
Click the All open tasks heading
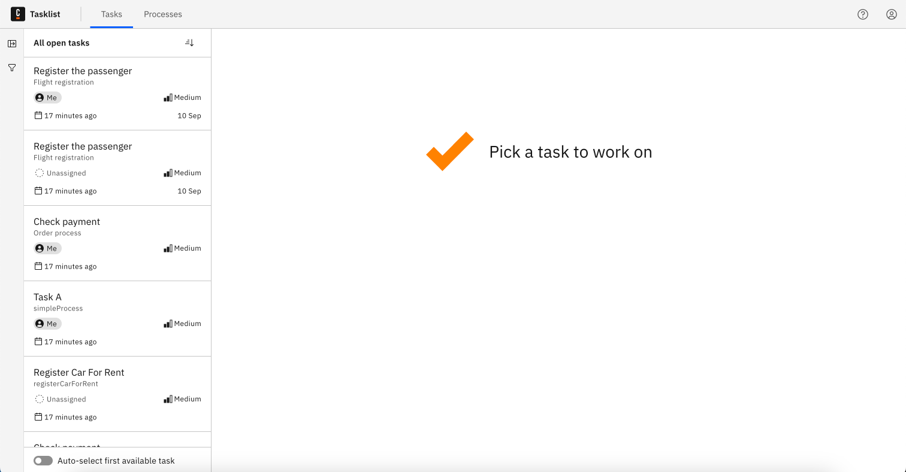click(x=62, y=42)
